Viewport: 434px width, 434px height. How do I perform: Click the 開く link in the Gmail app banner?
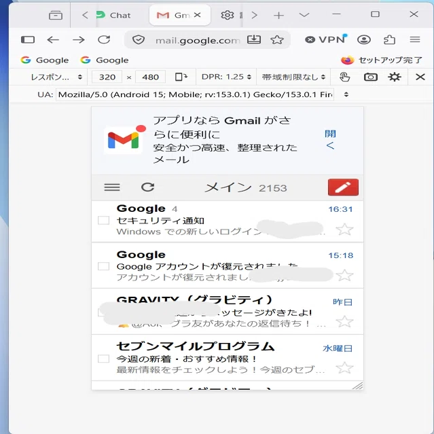[330, 139]
